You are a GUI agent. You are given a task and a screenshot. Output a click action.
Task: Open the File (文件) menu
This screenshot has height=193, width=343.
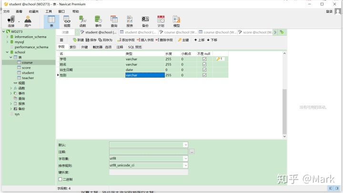pos(6,11)
